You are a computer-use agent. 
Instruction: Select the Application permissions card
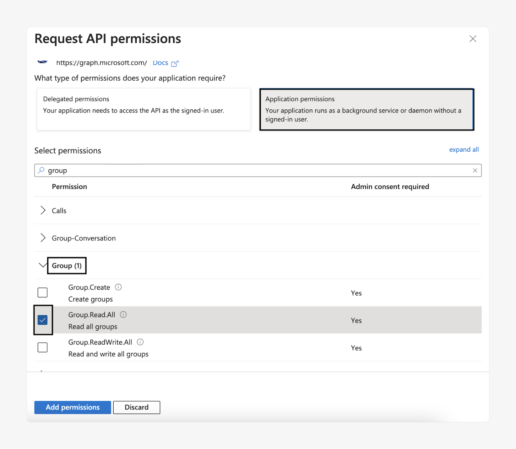pos(366,109)
